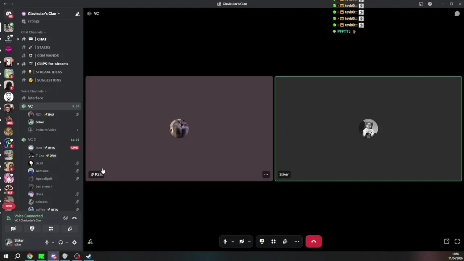
Task: Open Clavicular's Clan server dropdown menu
Action: coord(43,14)
